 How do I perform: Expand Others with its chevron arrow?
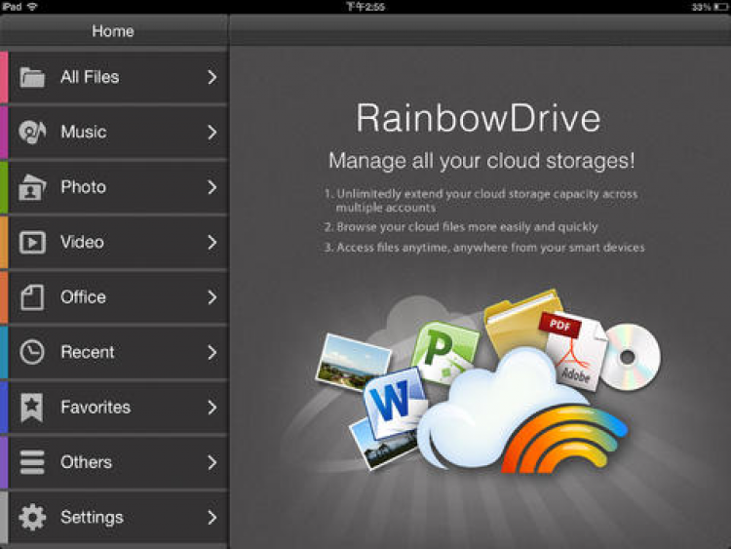(x=212, y=462)
